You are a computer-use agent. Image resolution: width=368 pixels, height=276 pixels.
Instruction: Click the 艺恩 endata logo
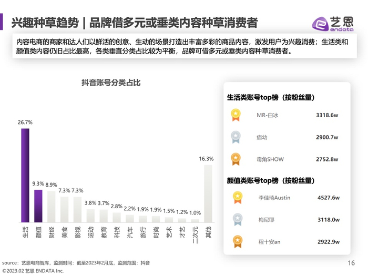[333, 24]
